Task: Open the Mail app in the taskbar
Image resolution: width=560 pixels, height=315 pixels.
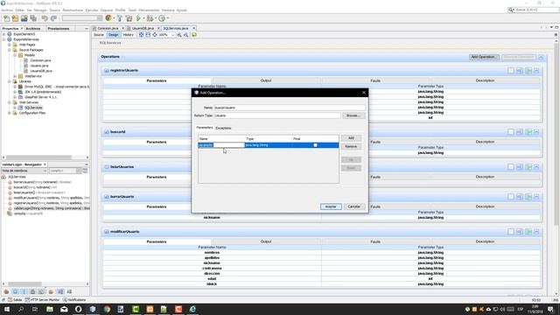Action: (64, 309)
